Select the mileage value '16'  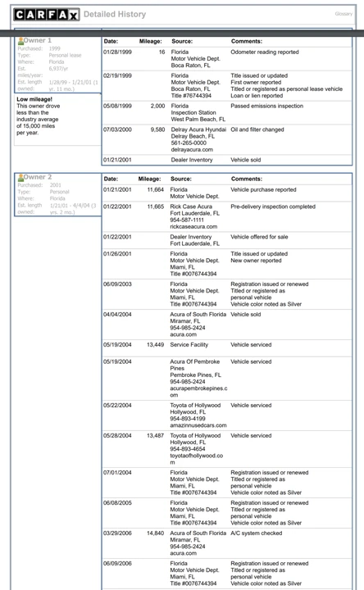[x=162, y=52]
